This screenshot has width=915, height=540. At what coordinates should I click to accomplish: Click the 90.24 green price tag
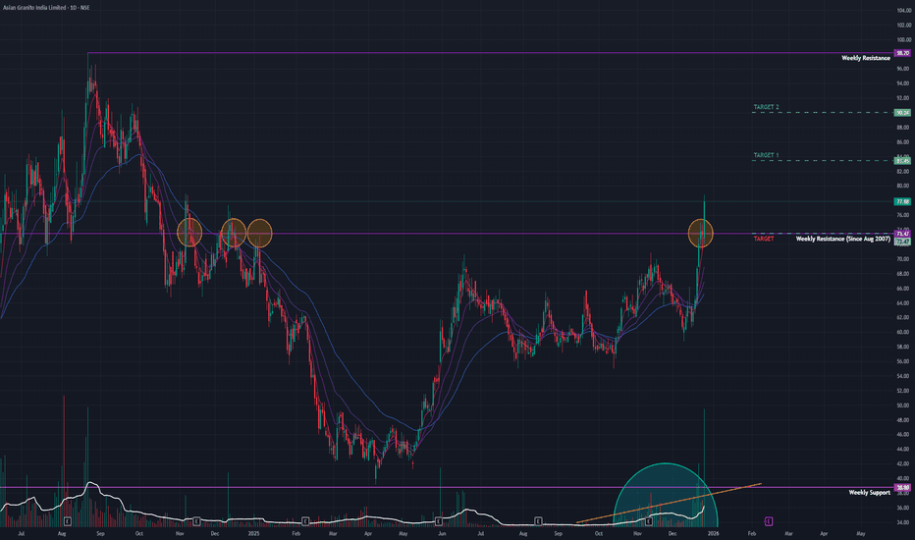[x=902, y=113]
